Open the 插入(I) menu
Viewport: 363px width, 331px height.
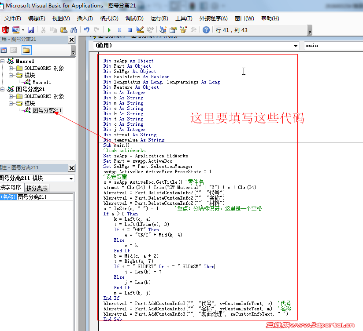click(x=85, y=18)
